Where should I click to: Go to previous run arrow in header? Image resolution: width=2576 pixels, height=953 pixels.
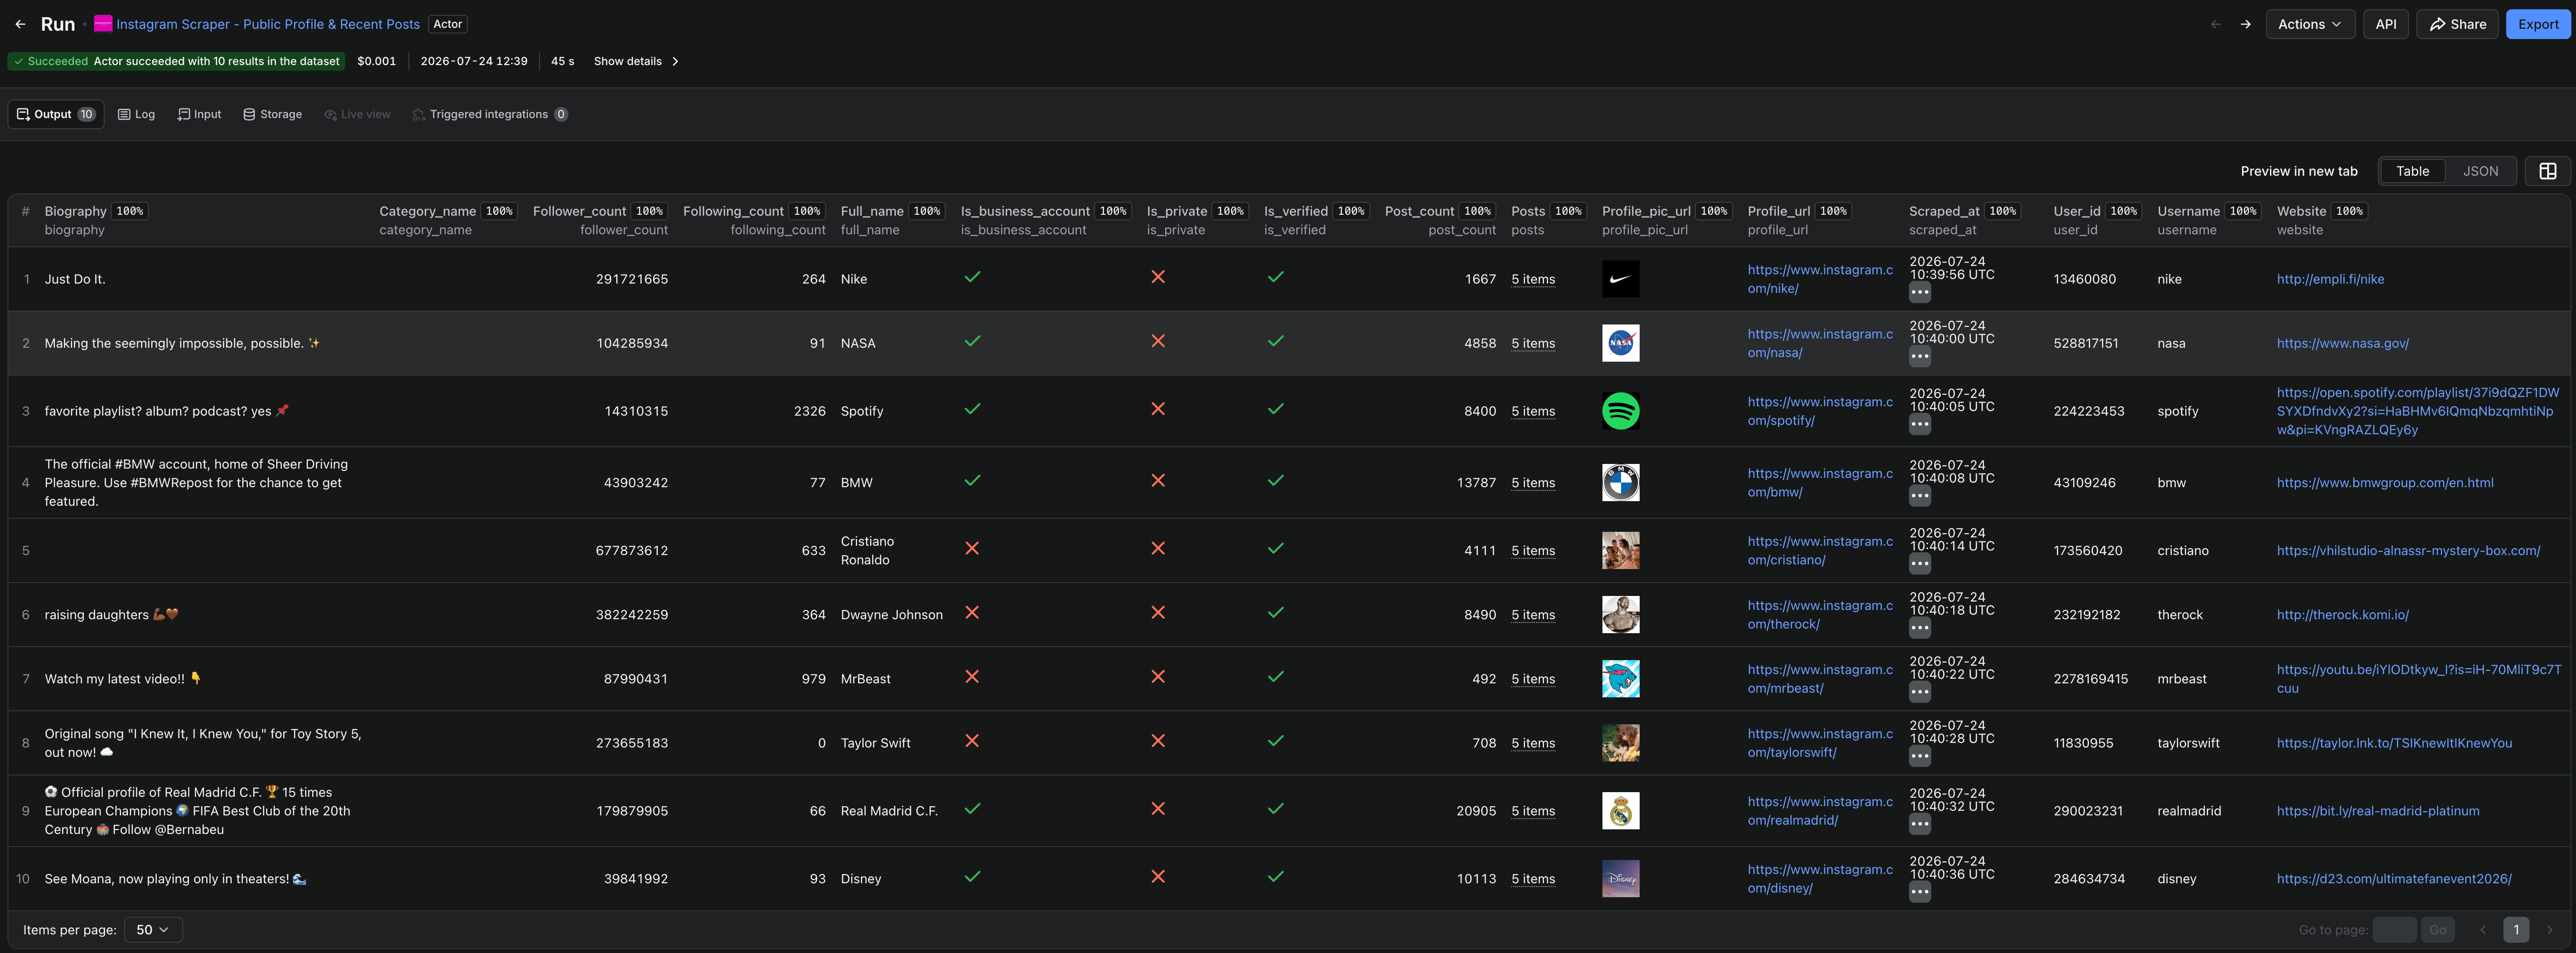(x=2216, y=24)
